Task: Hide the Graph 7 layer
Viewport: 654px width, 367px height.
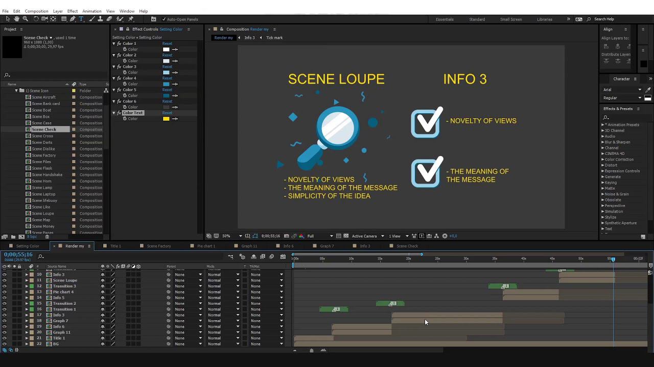Action: (x=5, y=321)
